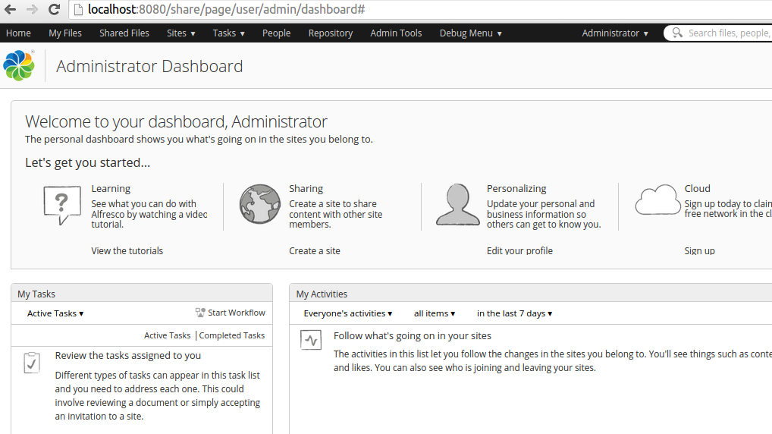Viewport: 772px width, 434px height.
Task: Click the Completed Tasks link
Action: tap(232, 335)
